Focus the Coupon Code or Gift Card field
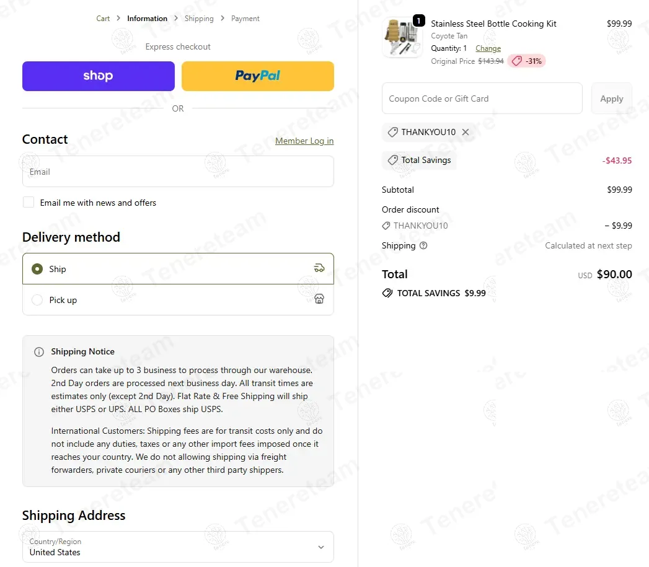 pyautogui.click(x=482, y=99)
